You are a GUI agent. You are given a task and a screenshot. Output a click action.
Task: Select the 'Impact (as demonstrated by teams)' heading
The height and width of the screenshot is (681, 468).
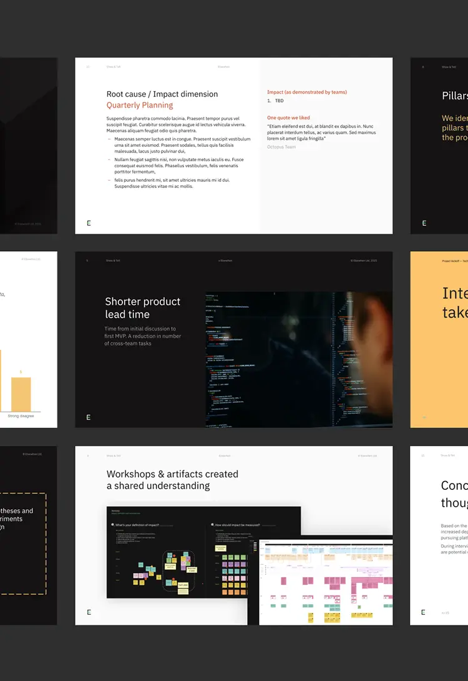click(x=307, y=92)
